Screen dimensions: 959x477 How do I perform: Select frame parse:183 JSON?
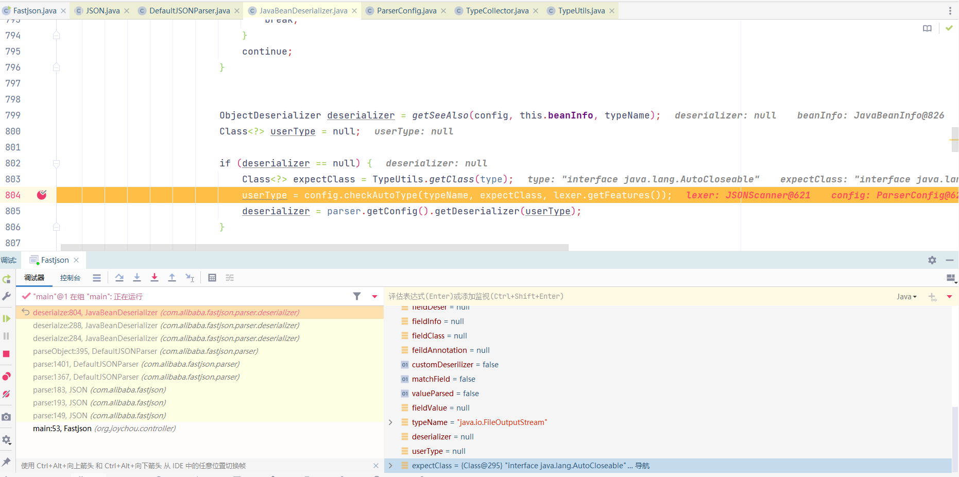coord(200,390)
